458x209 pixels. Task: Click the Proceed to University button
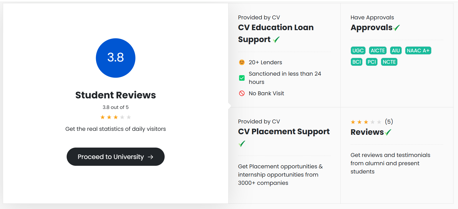click(116, 157)
